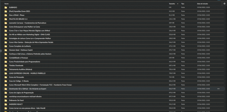Select Curso Produtividade para Programadores name
This screenshot has width=227, height=112.
coord(25,62)
